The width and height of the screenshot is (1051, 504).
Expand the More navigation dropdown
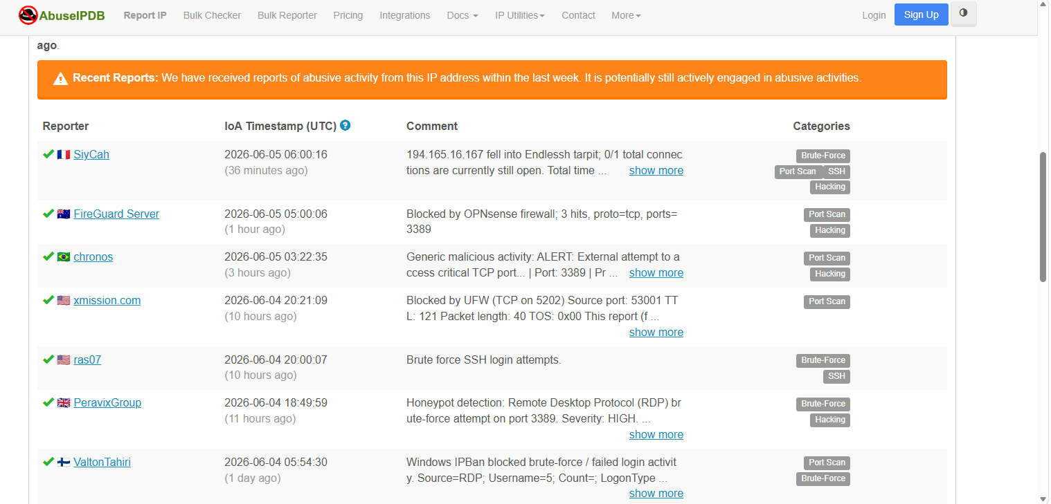coord(626,15)
